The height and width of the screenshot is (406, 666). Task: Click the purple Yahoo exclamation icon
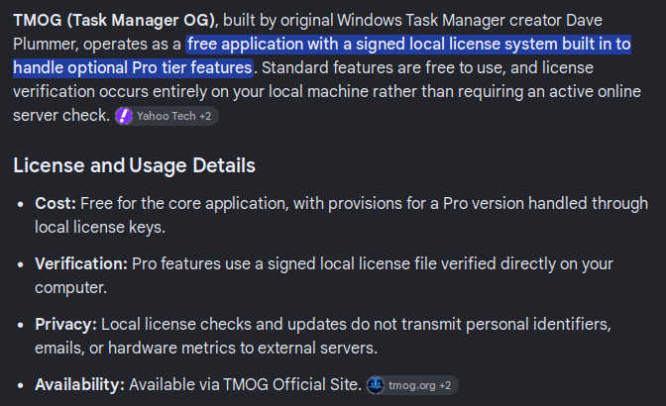(124, 116)
